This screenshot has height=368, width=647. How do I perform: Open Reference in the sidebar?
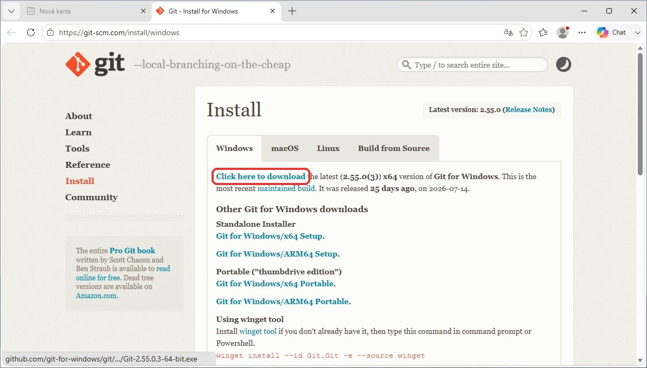pos(88,165)
